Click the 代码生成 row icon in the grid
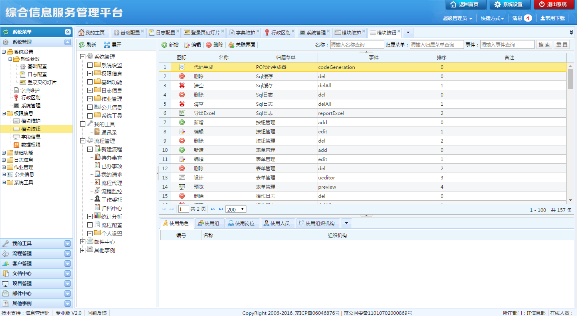Screen dimensions: 577x316 click(182, 67)
